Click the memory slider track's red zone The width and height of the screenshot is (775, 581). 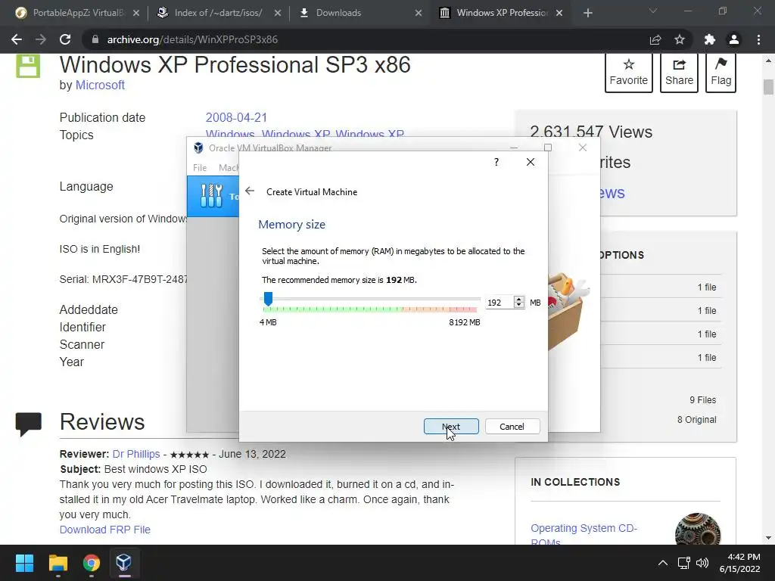464,309
